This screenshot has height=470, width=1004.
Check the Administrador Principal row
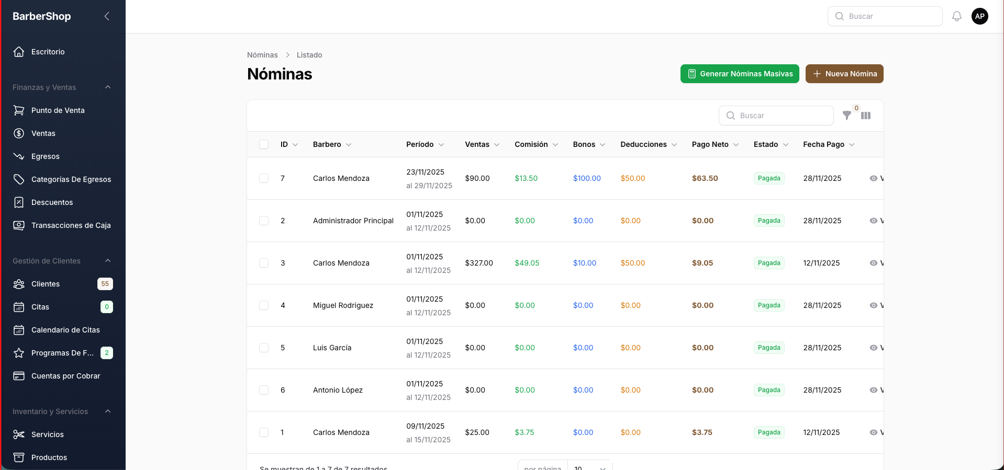point(264,221)
